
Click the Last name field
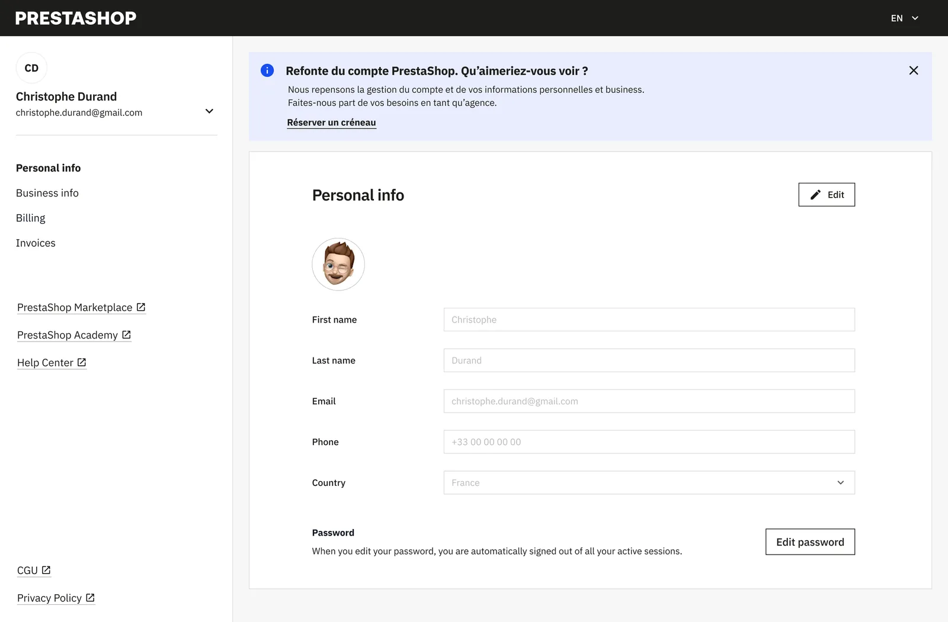(649, 360)
